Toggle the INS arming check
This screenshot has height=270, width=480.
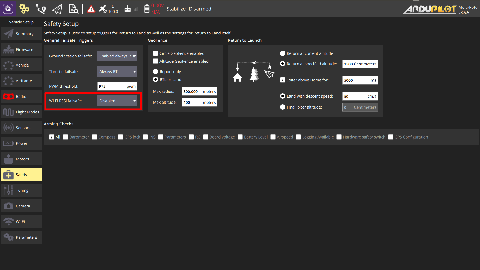click(x=145, y=137)
